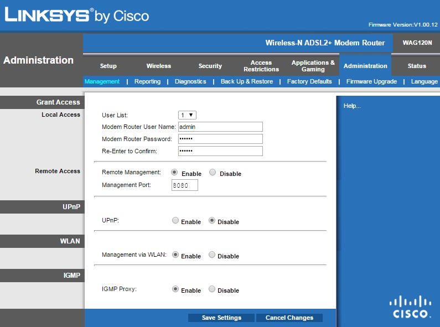
Task: Go to Firmware Upgrade page
Action: (x=371, y=81)
